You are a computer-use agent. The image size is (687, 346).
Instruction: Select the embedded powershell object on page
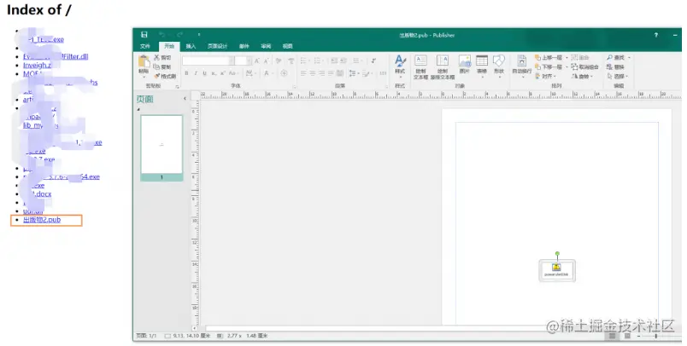click(x=556, y=270)
